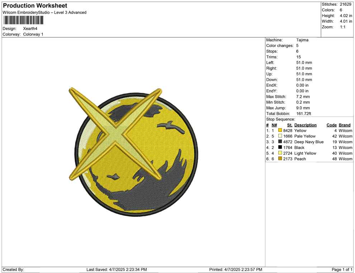This screenshot has height=273, width=355.
Task: Click the Min Stitch value '0.2 mm'
Action: pyautogui.click(x=303, y=102)
